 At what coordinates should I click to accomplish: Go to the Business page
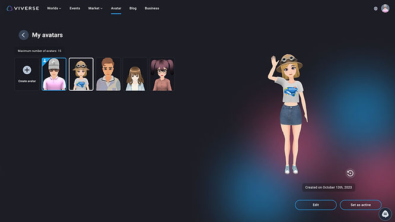pos(152,8)
